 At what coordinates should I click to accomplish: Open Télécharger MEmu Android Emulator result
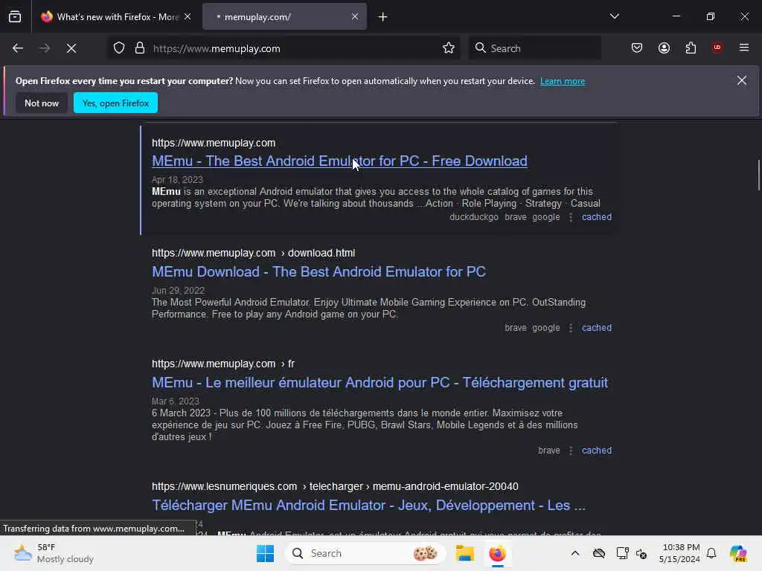368,505
